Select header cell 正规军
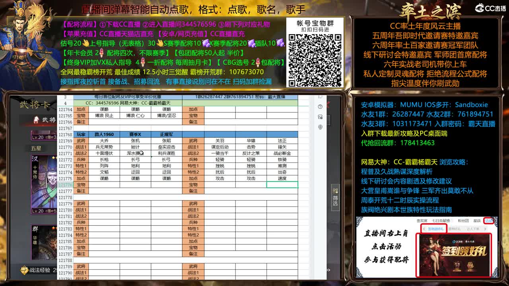The width and height of the screenshot is (509, 286). click(166, 134)
